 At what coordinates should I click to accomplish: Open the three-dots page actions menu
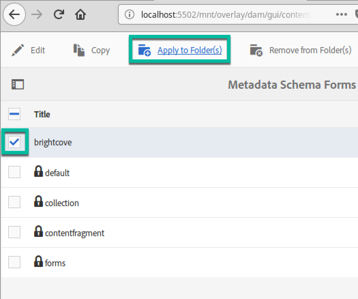(341, 15)
